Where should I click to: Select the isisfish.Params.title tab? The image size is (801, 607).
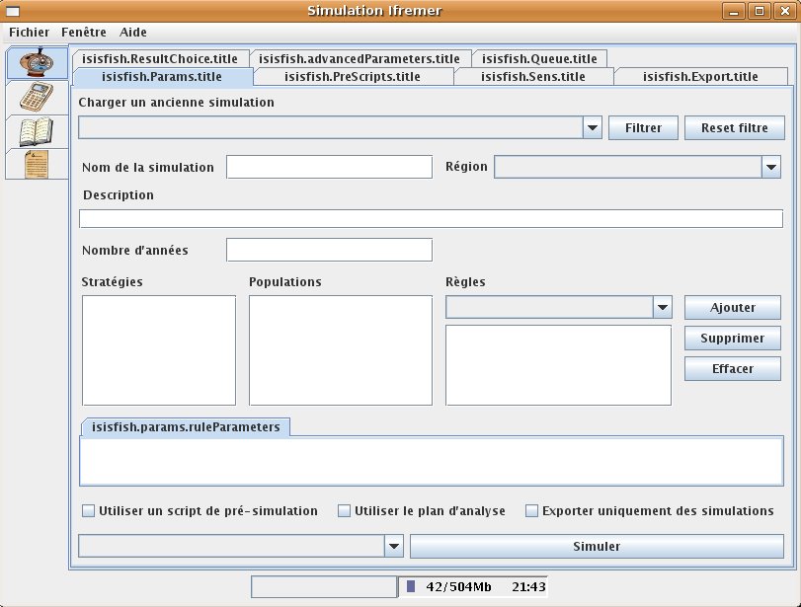pyautogui.click(x=162, y=77)
